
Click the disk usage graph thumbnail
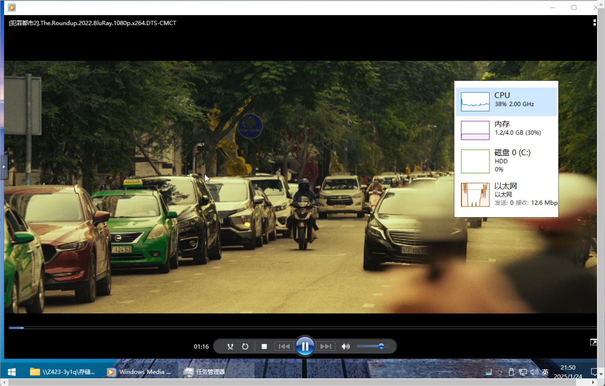475,161
